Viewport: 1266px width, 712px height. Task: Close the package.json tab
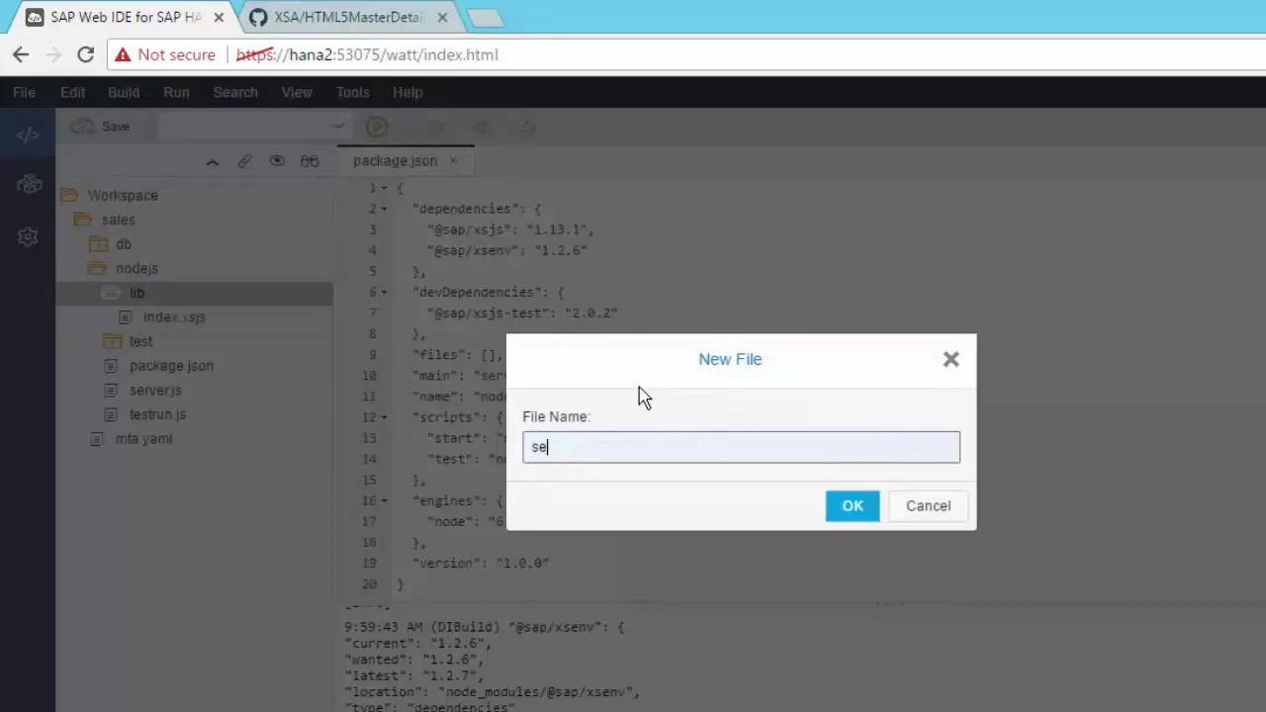point(454,160)
